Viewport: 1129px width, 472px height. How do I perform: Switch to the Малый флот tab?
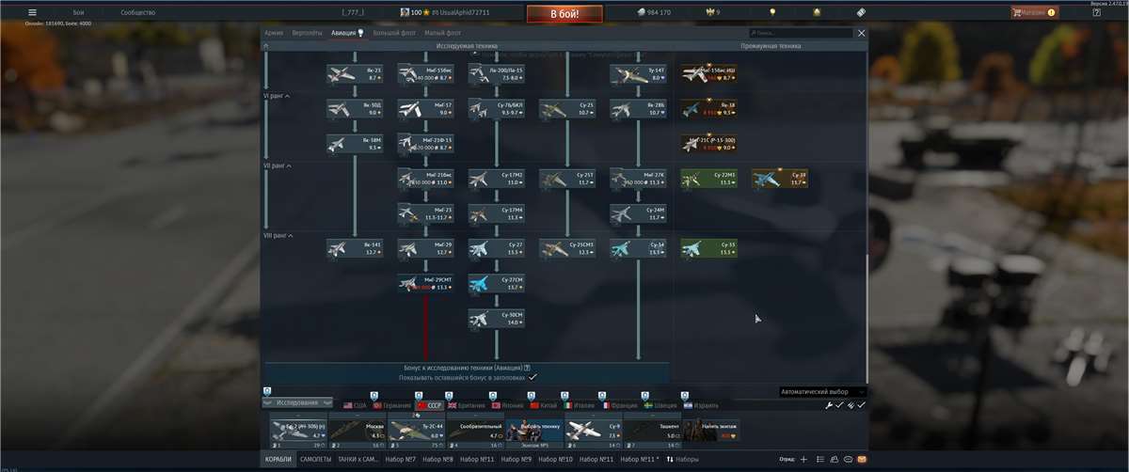click(442, 33)
